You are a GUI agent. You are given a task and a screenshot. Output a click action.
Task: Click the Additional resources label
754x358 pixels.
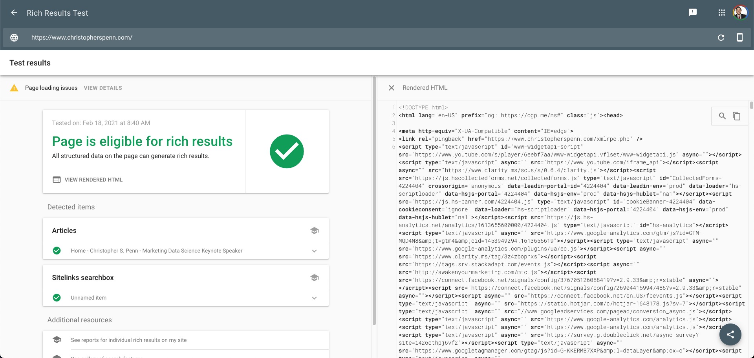pyautogui.click(x=80, y=320)
